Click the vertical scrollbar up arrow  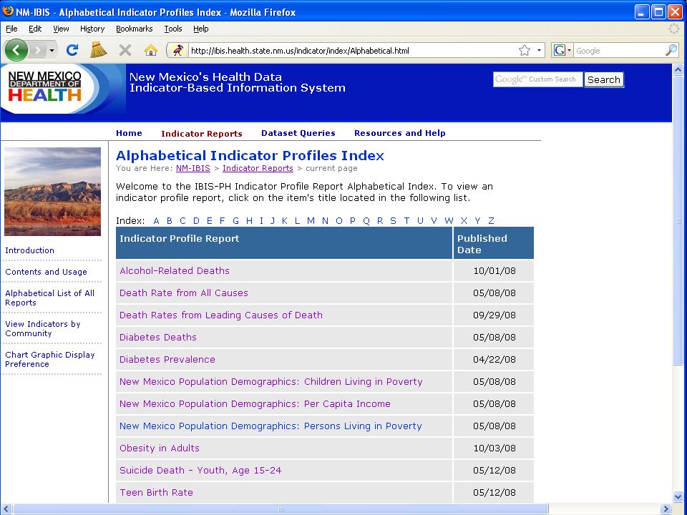(678, 69)
